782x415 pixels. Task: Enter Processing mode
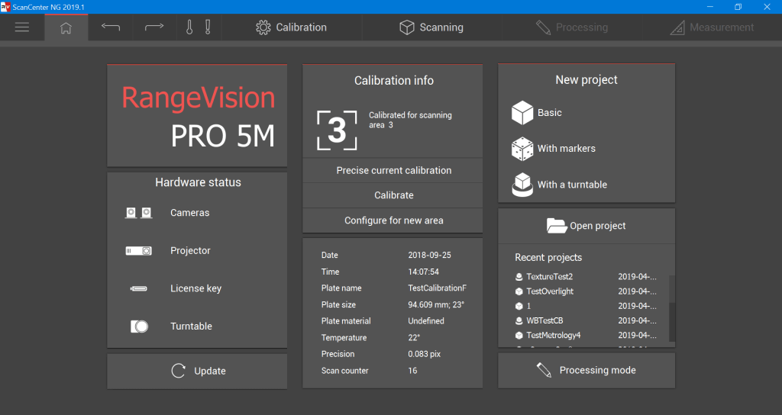click(x=586, y=370)
